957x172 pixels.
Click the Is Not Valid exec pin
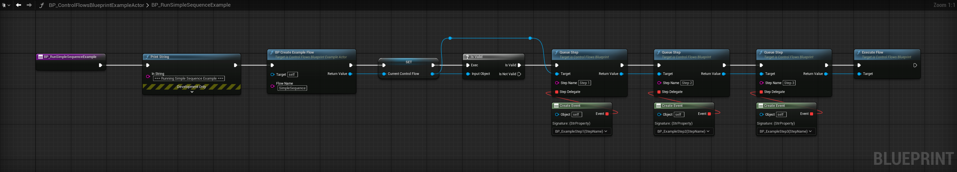click(519, 74)
